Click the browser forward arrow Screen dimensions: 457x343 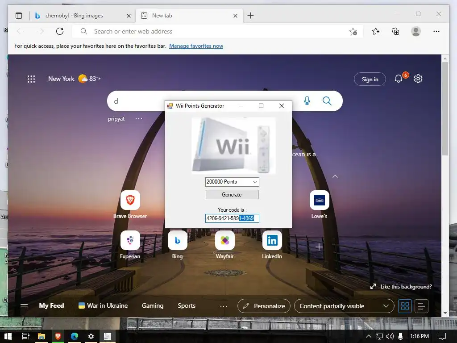coord(40,31)
